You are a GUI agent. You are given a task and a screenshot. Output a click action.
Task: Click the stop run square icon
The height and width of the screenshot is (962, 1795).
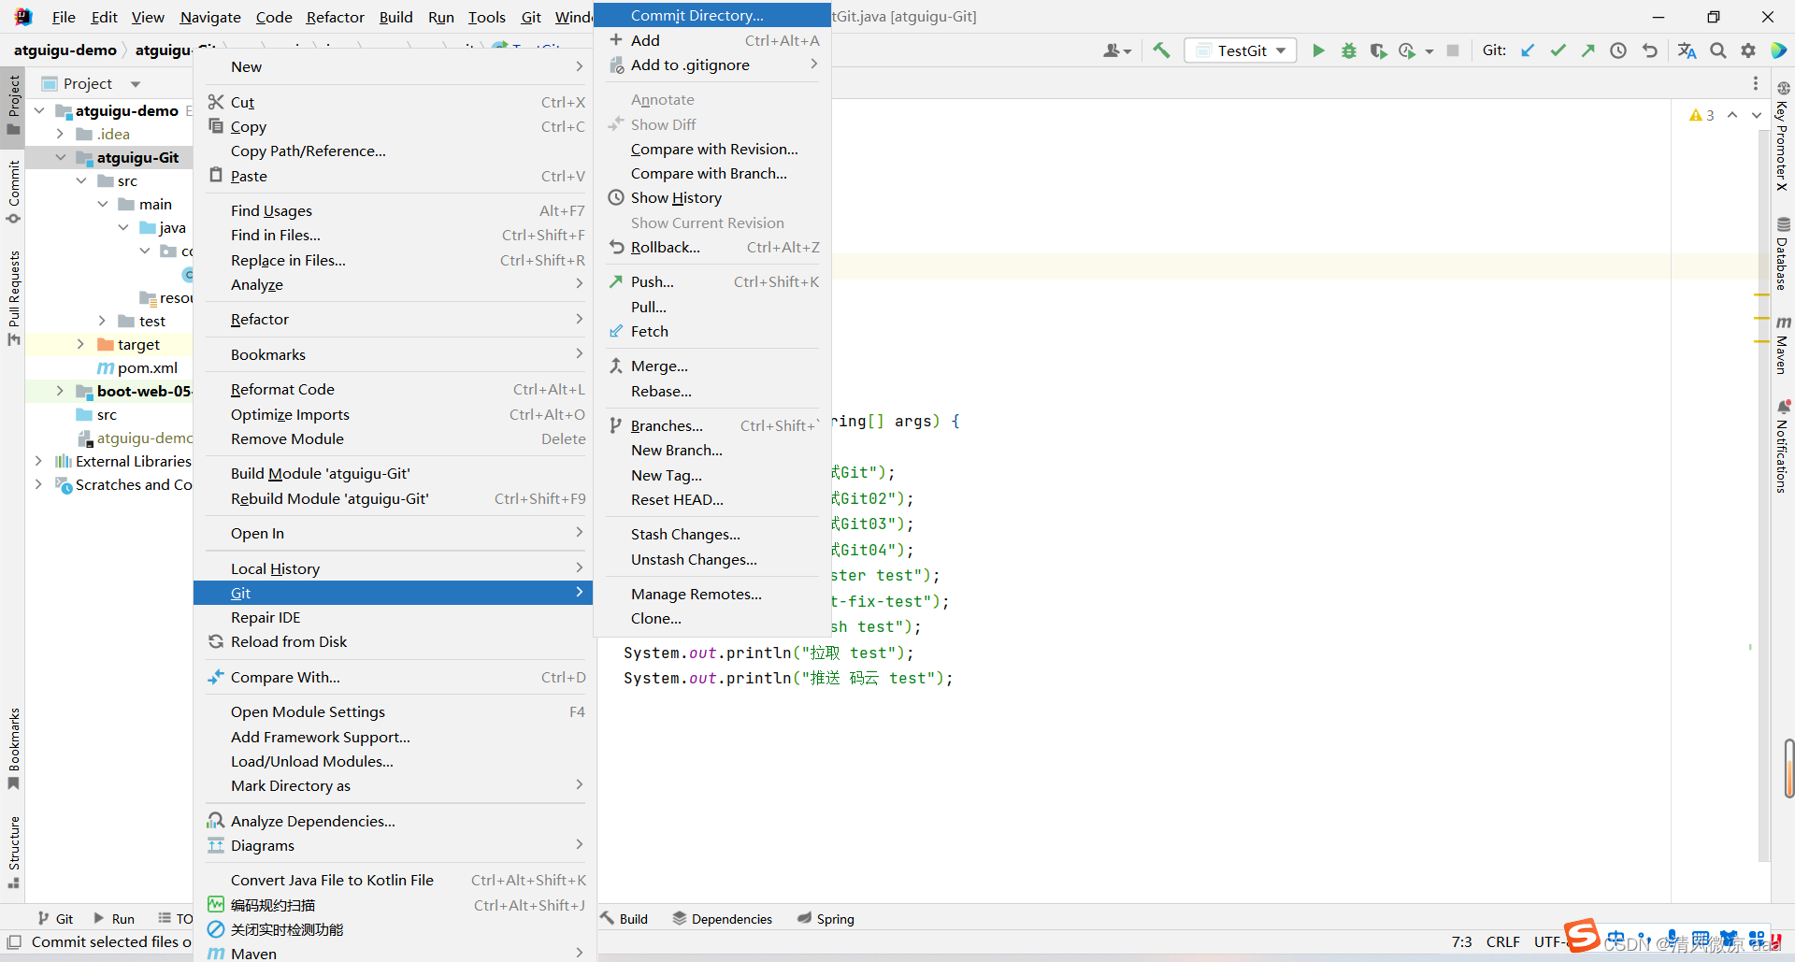click(1453, 50)
